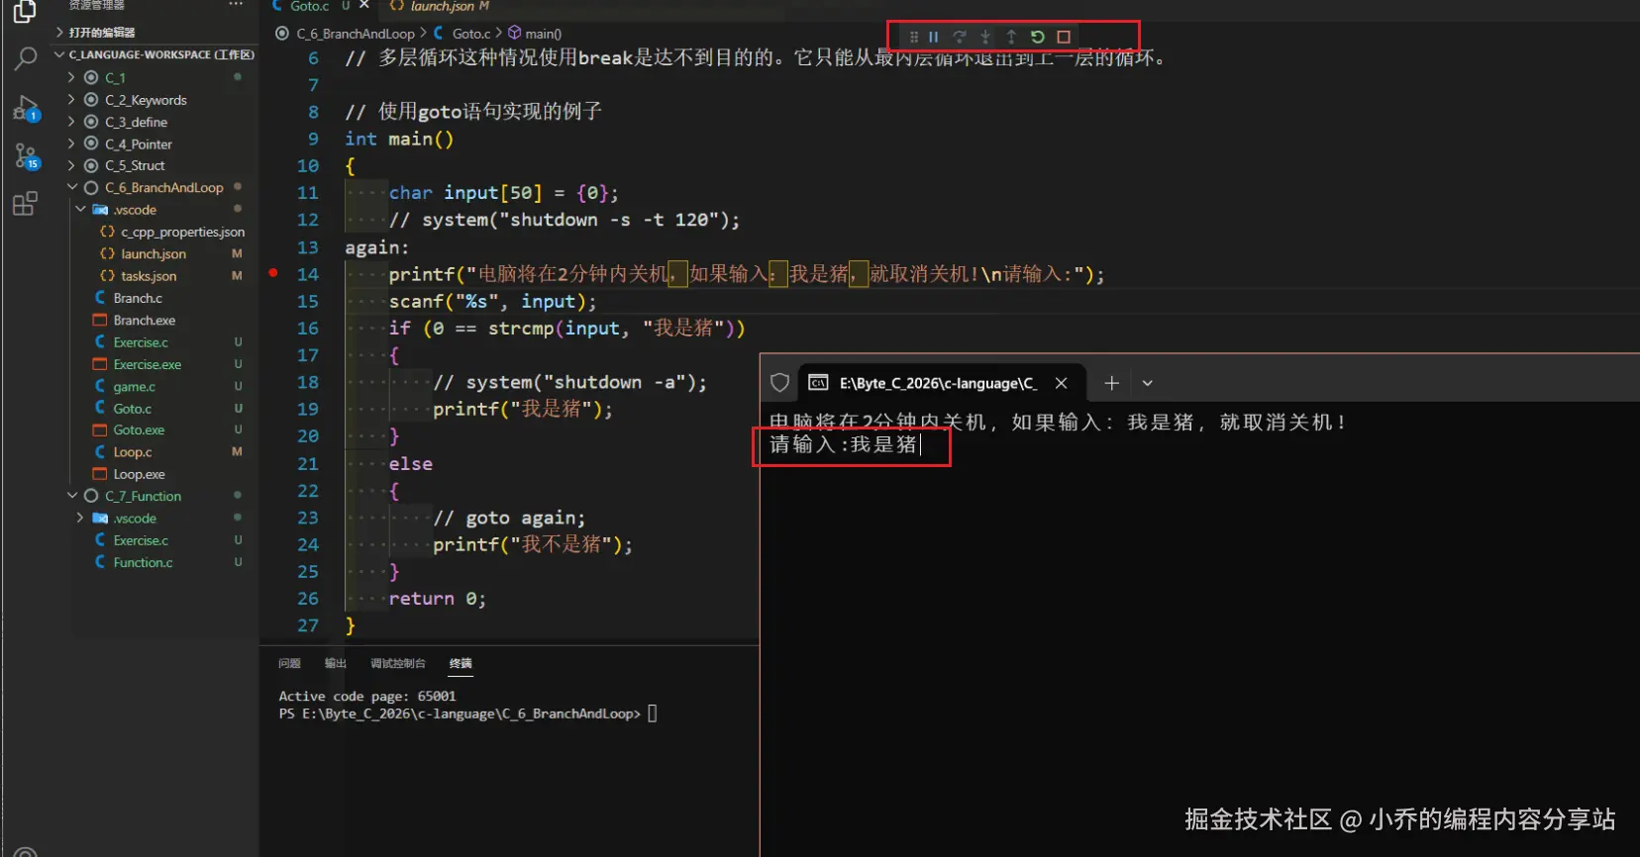Image resolution: width=1640 pixels, height=857 pixels.
Task: Click the 请输入 input line in console window
Action: tap(845, 445)
